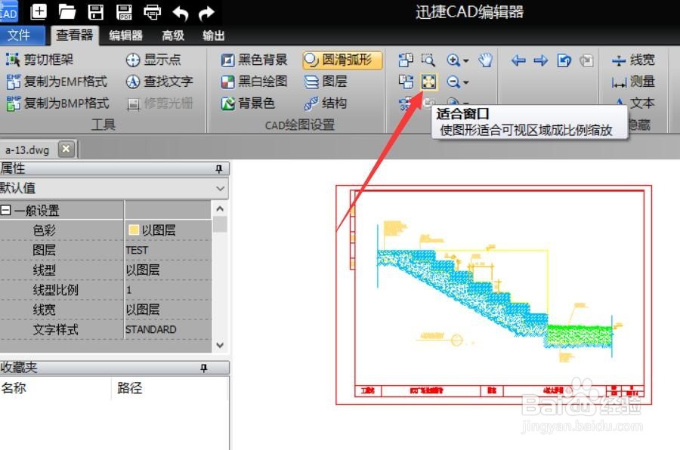
Task: Toggle 圆滑弧形 smooth arcs option
Action: coord(342,60)
